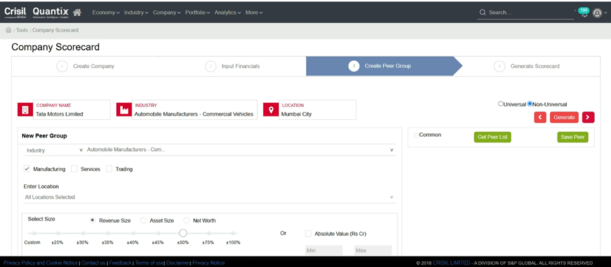Select the Universal radio option
Viewport: 611px width, 267px height.
click(500, 104)
